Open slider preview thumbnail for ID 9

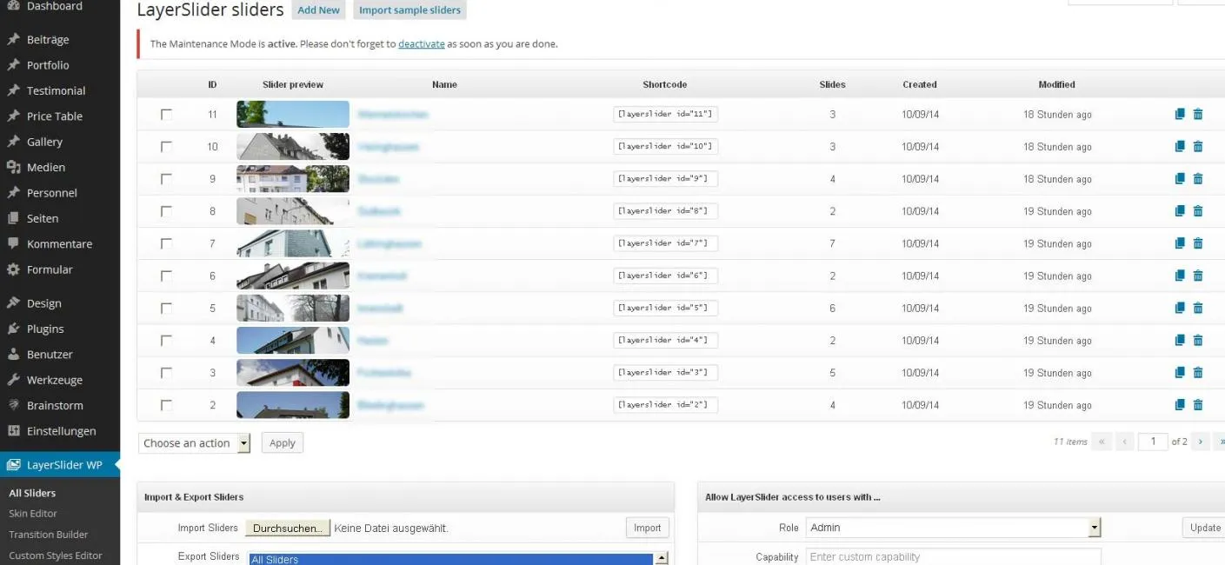pyautogui.click(x=293, y=178)
